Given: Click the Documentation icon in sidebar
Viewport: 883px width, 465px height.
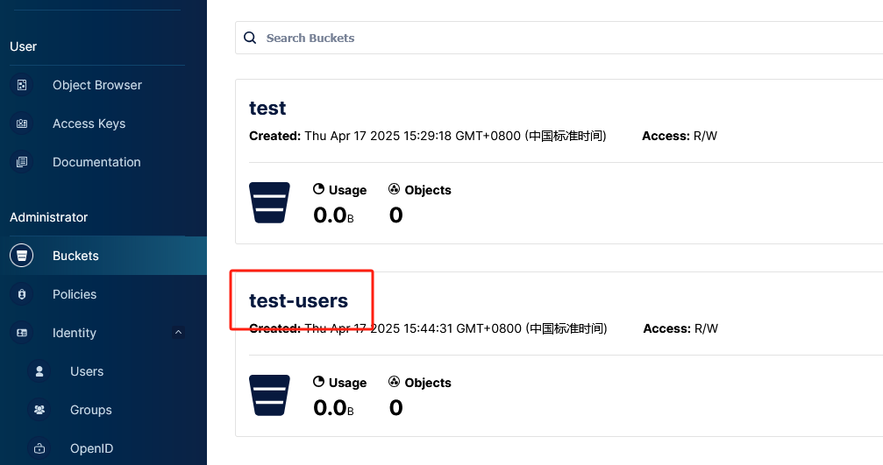Looking at the screenshot, I should tap(22, 162).
